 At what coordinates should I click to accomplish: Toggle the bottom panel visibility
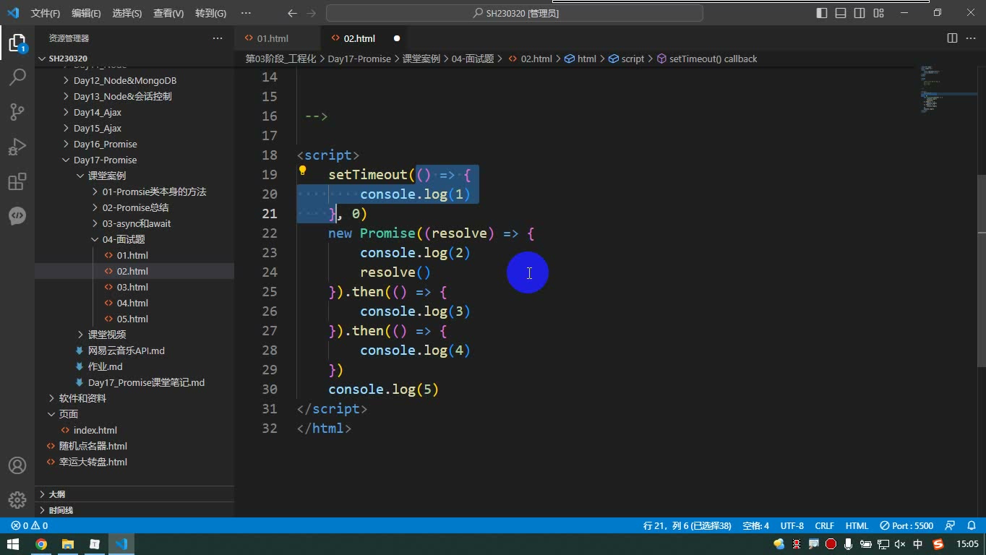coord(841,13)
